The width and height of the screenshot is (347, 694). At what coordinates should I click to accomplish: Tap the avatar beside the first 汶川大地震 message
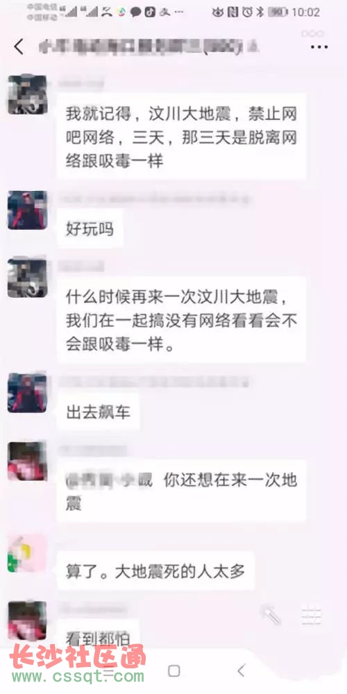pyautogui.click(x=27, y=94)
